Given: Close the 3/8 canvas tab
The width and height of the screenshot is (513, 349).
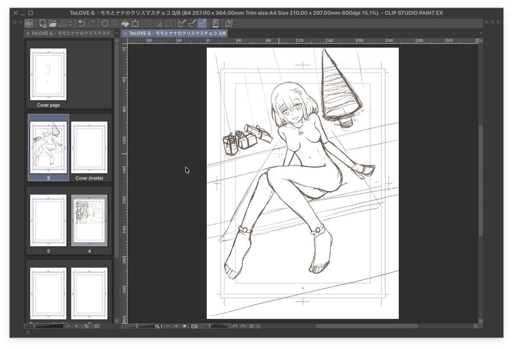Looking at the screenshot, I should click(x=125, y=33).
